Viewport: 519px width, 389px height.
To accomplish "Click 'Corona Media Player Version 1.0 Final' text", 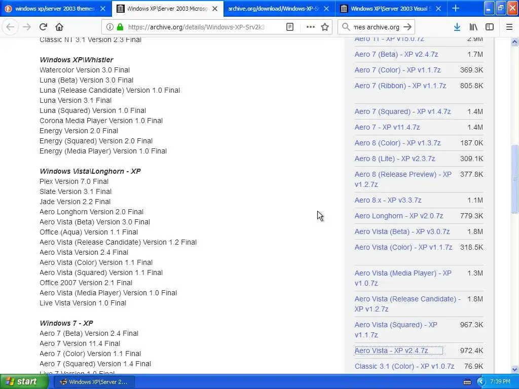I will tap(101, 121).
